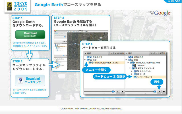The height and width of the screenshot is (114, 182).
Task: Toggle tokyo_m_c20080619.kmz checkbox in right Places panel
Action: pyautogui.click(x=131, y=63)
